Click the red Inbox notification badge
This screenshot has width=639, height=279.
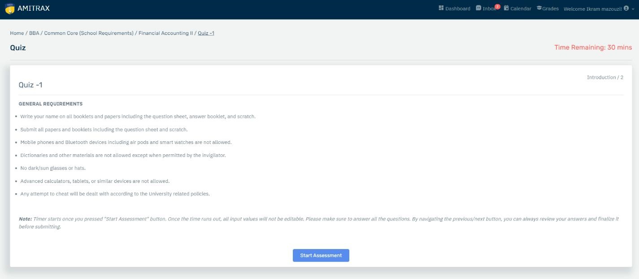click(x=497, y=6)
